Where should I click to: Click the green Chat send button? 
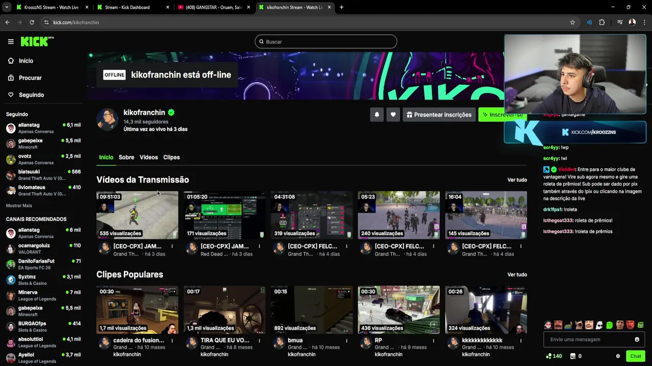[635, 356]
